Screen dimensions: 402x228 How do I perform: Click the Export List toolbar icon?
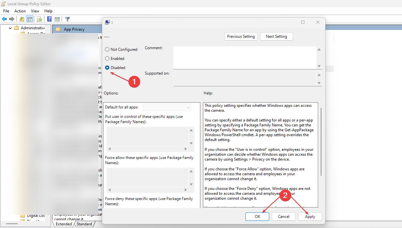39,19
